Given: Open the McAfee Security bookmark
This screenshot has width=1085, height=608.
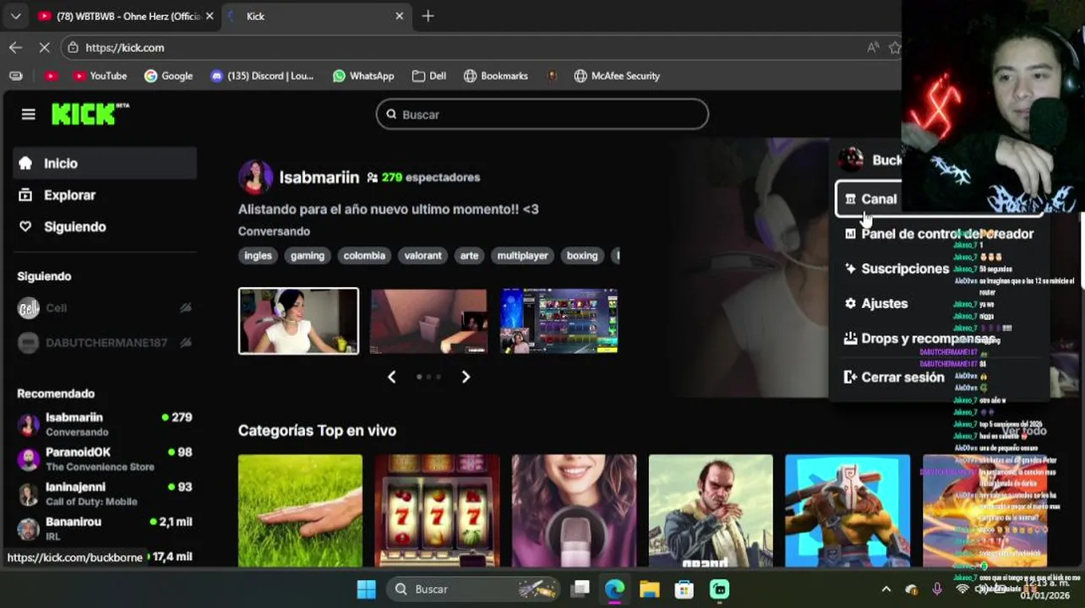Looking at the screenshot, I should (617, 76).
